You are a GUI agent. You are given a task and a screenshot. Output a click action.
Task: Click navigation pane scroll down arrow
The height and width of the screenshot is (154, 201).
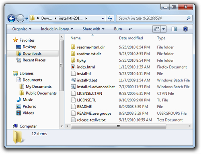[62, 126]
